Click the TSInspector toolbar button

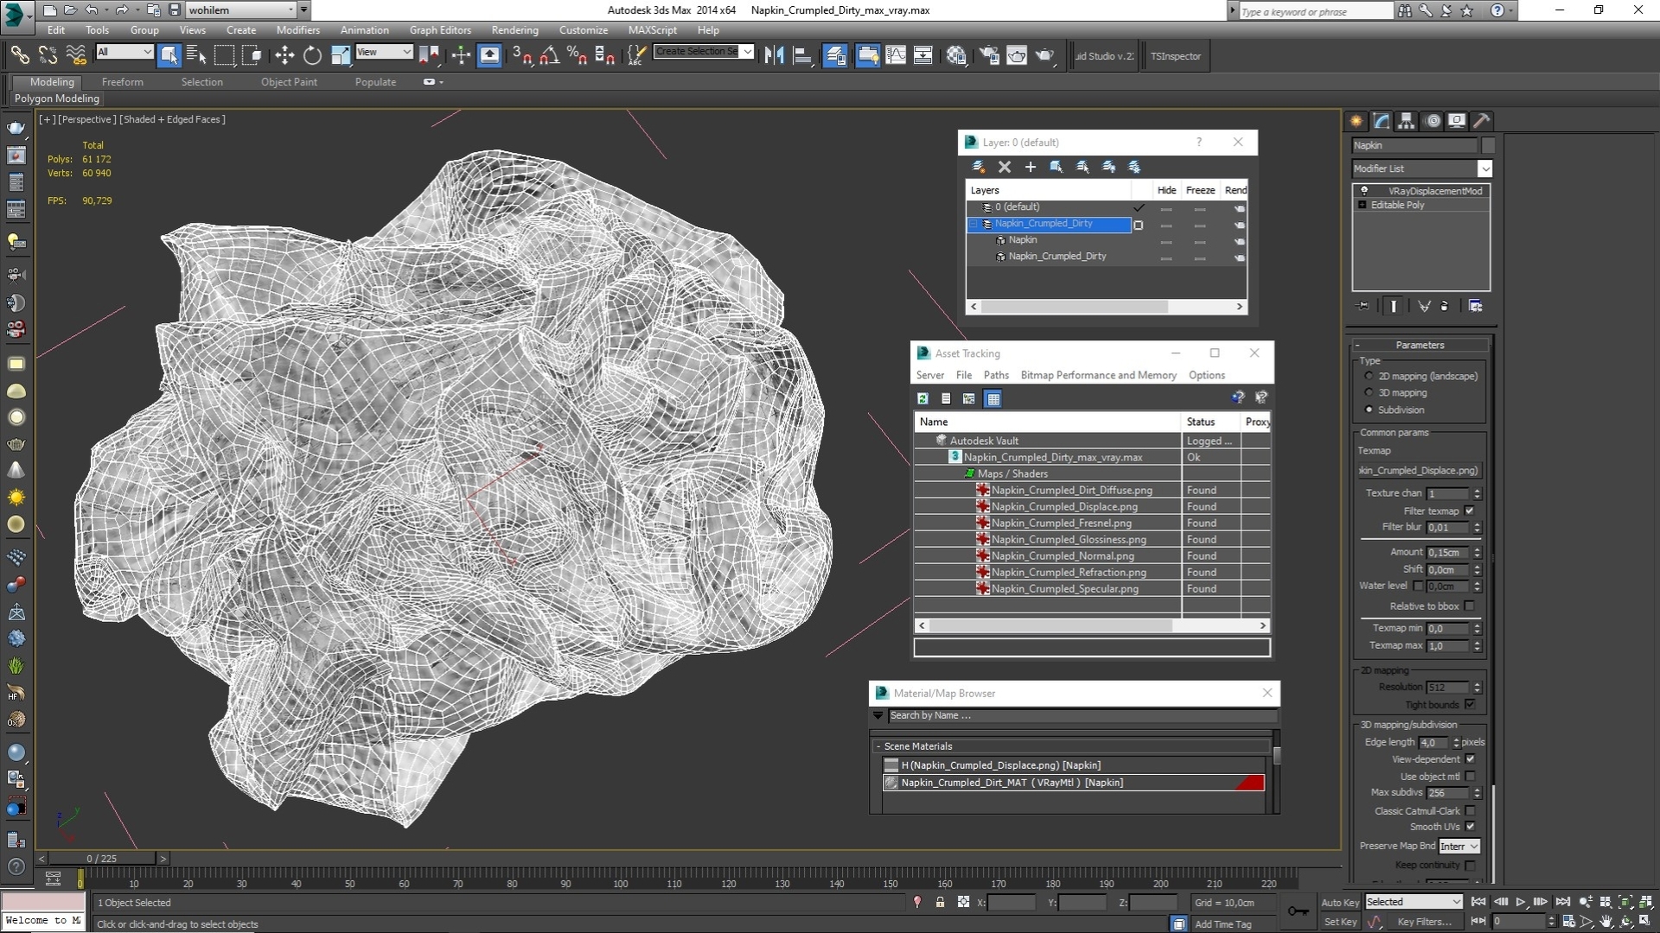click(x=1175, y=56)
